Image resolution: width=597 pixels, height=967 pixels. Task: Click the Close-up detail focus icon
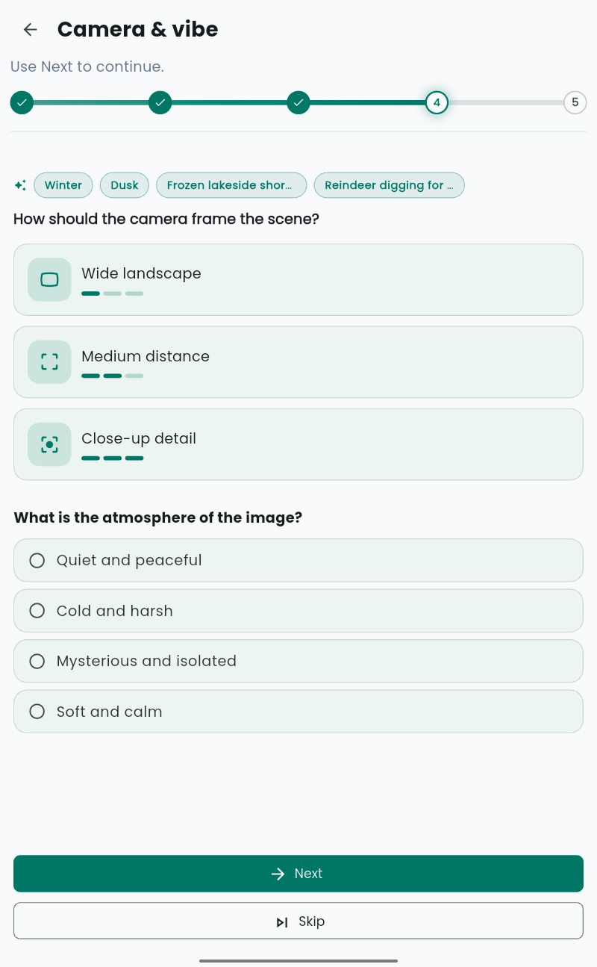(x=49, y=444)
